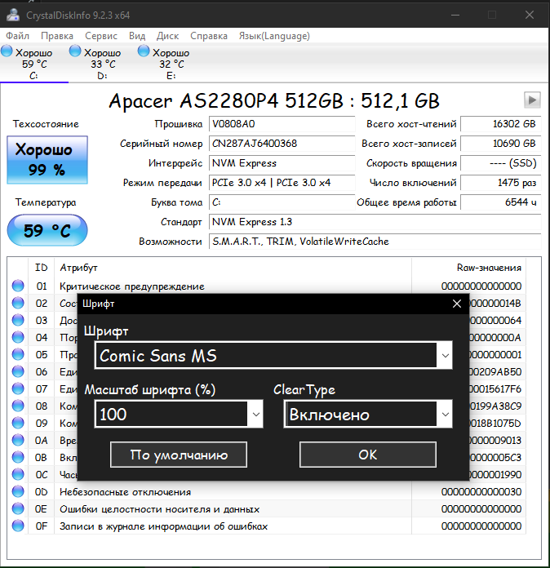550x568 pixels.
Task: Click the NVM Express 1.3 standard field
Action: click(x=375, y=222)
